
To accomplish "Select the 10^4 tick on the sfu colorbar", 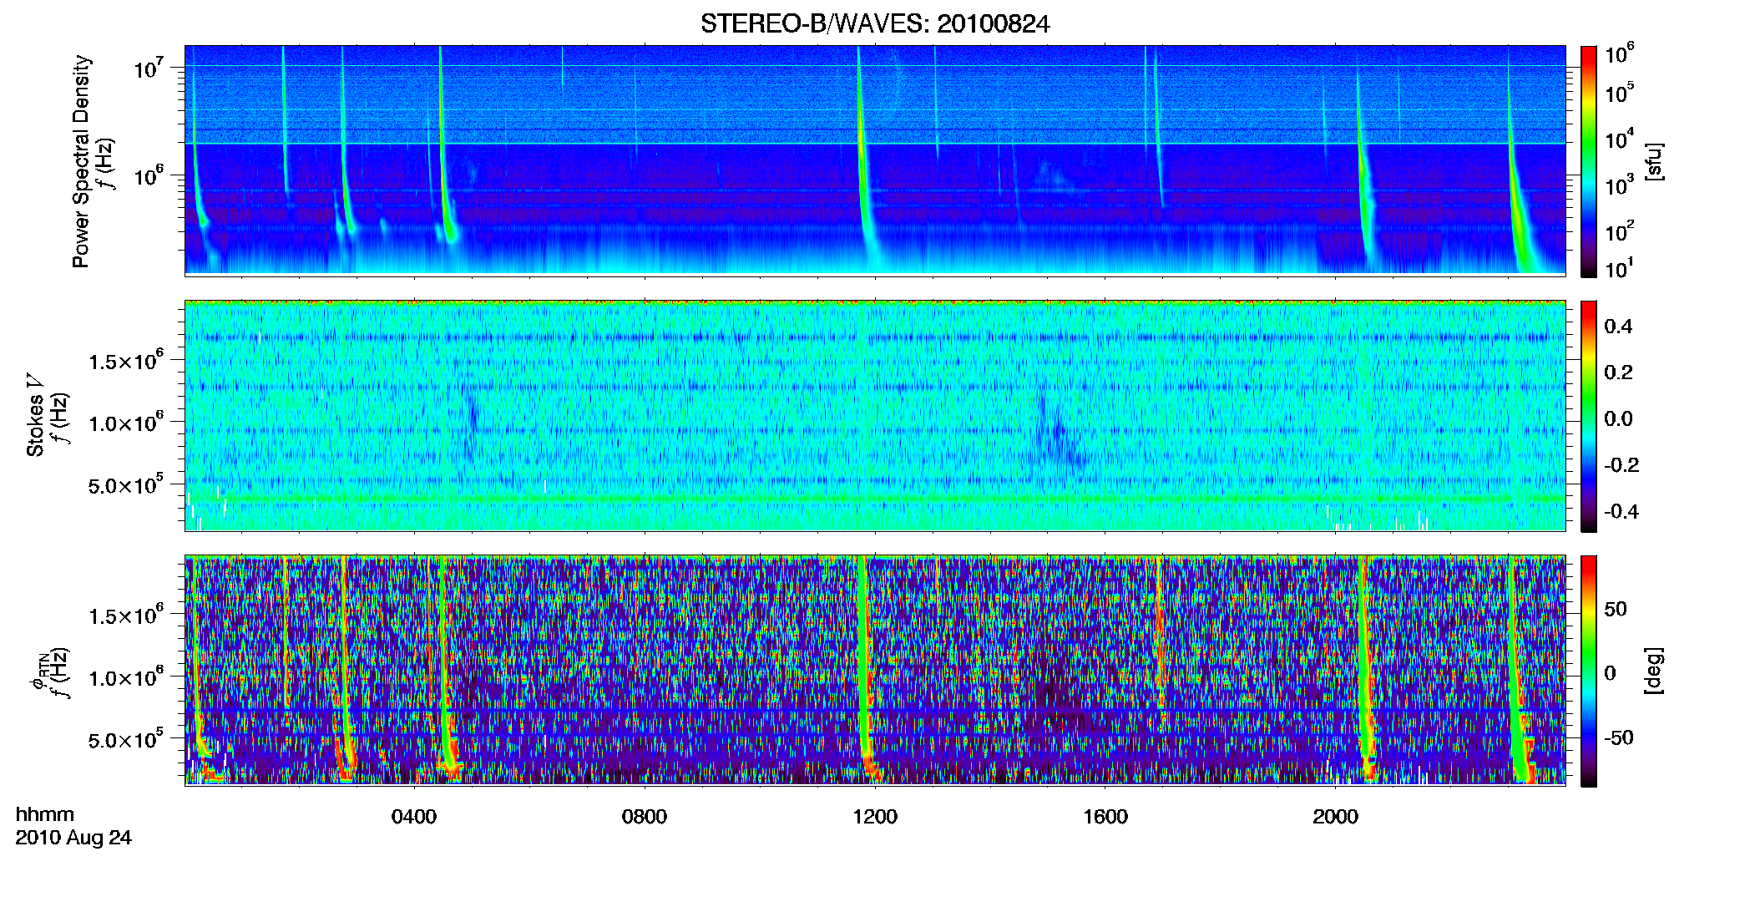I will [1619, 139].
